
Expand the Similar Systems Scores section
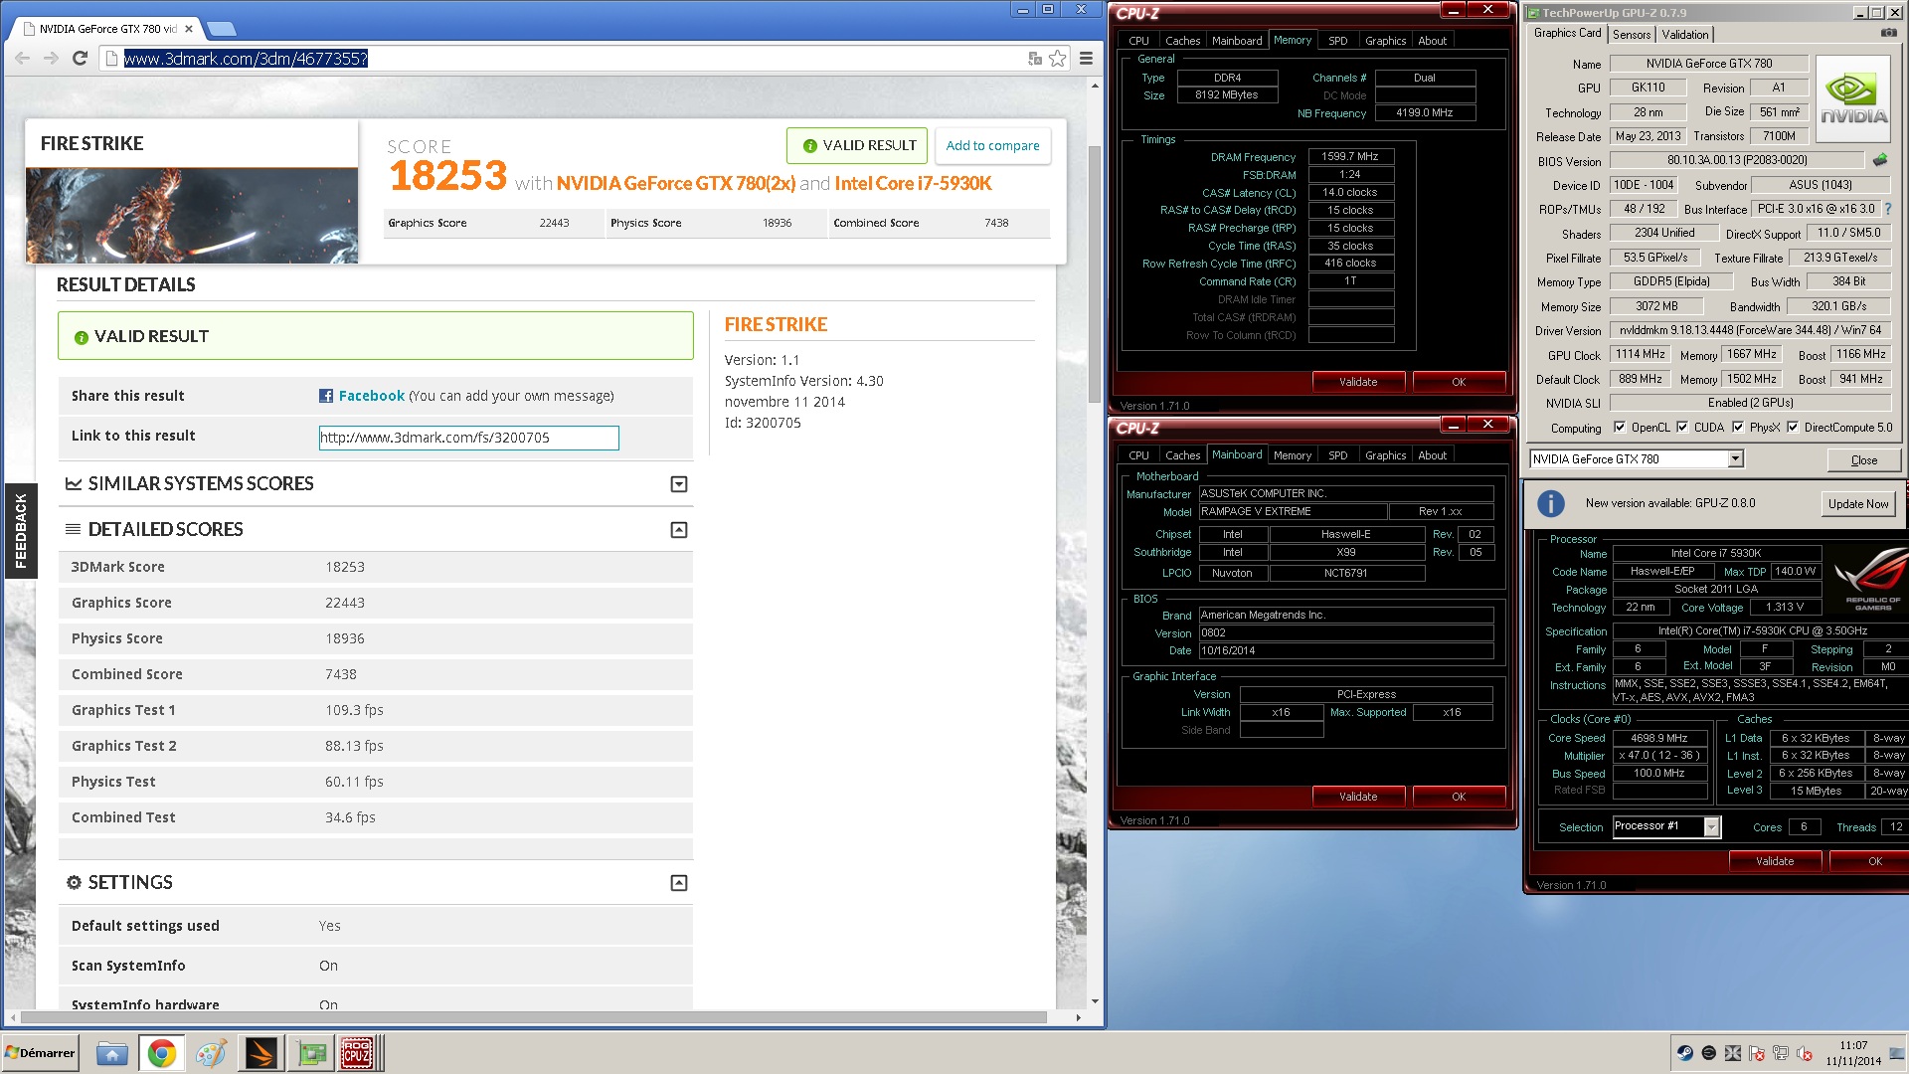click(679, 484)
